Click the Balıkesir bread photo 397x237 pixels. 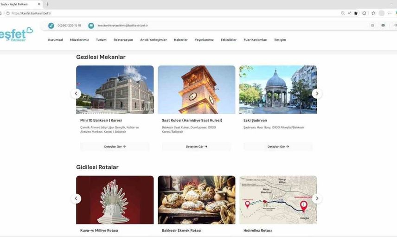click(197, 200)
